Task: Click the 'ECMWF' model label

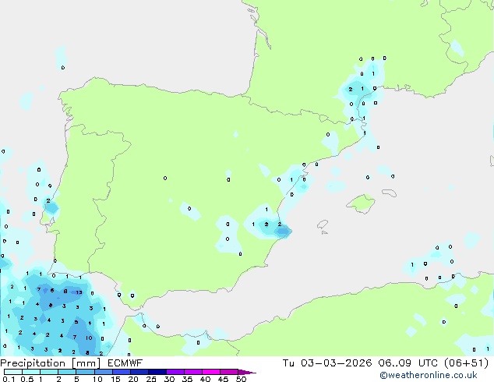Action: 125,363
